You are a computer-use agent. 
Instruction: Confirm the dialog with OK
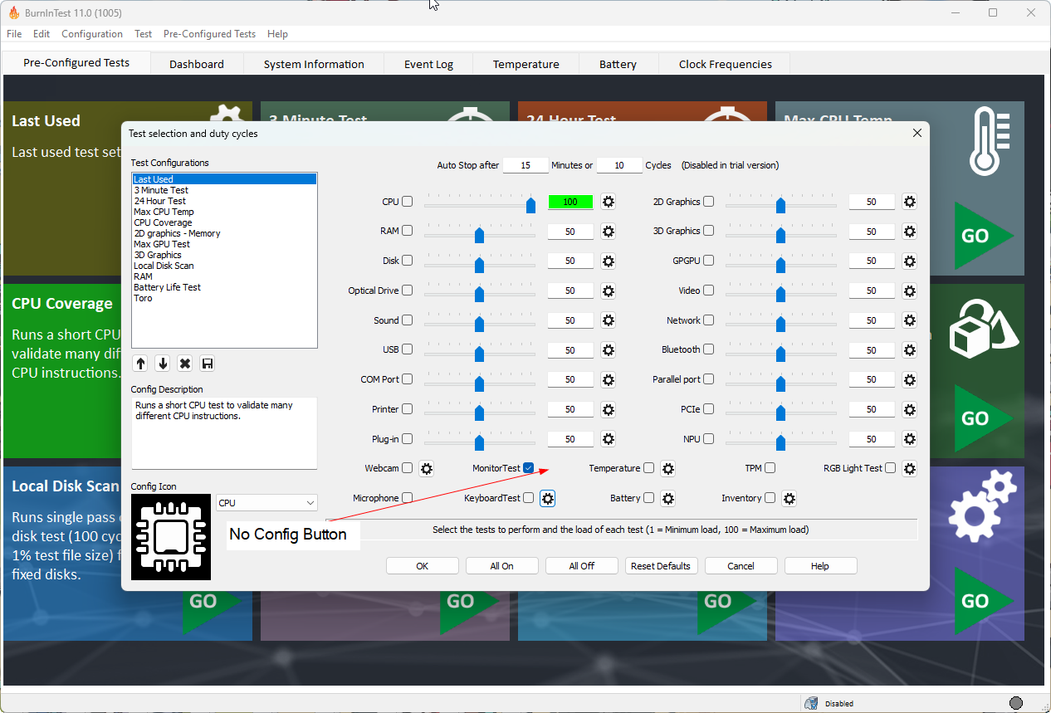[422, 566]
